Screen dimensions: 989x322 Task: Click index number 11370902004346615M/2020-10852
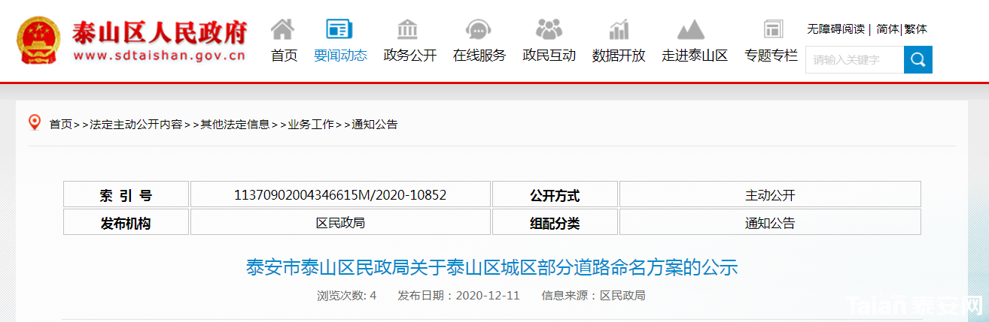[340, 195]
